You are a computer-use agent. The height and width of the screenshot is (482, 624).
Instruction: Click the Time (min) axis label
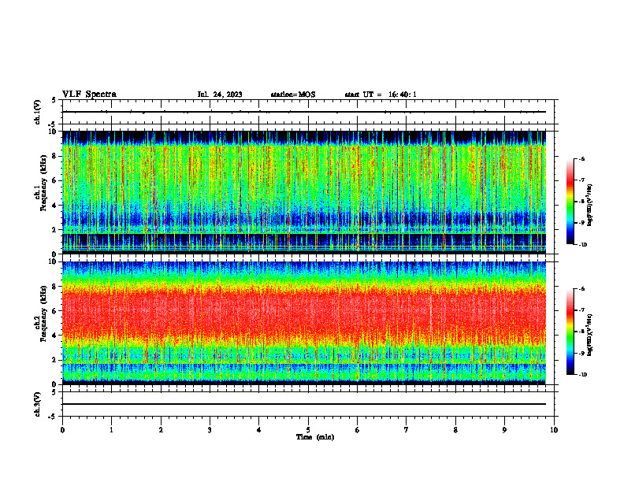click(315, 437)
